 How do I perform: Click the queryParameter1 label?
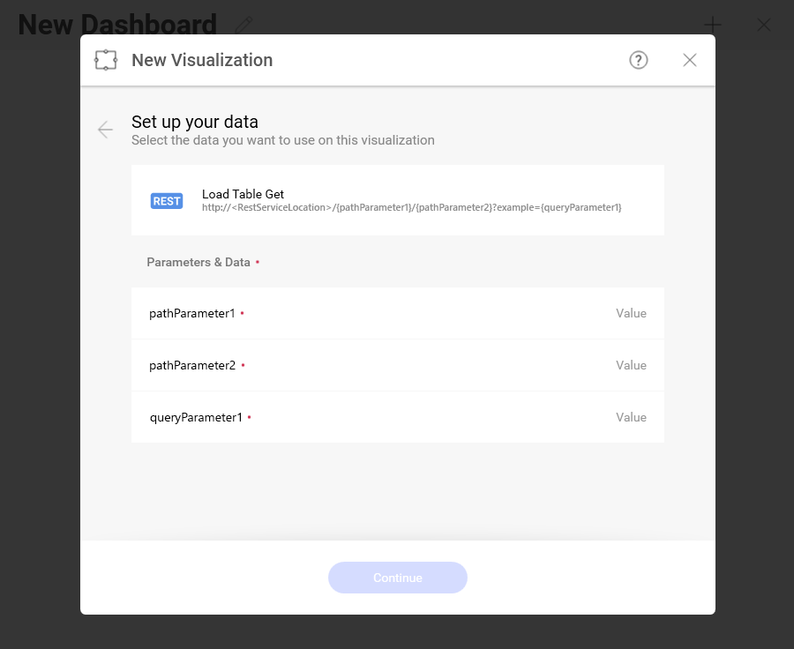click(x=196, y=417)
